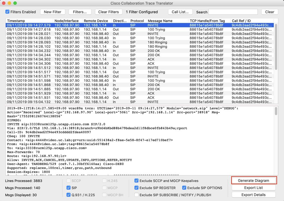Select the 09:14:34.232 200 OK row

point(140,51)
